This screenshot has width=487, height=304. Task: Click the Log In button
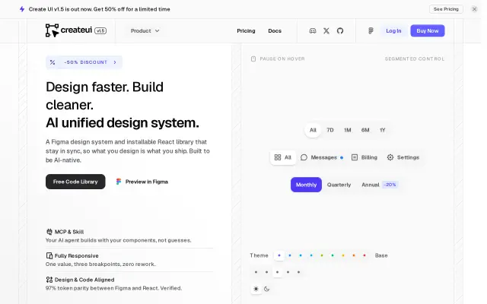tap(393, 30)
